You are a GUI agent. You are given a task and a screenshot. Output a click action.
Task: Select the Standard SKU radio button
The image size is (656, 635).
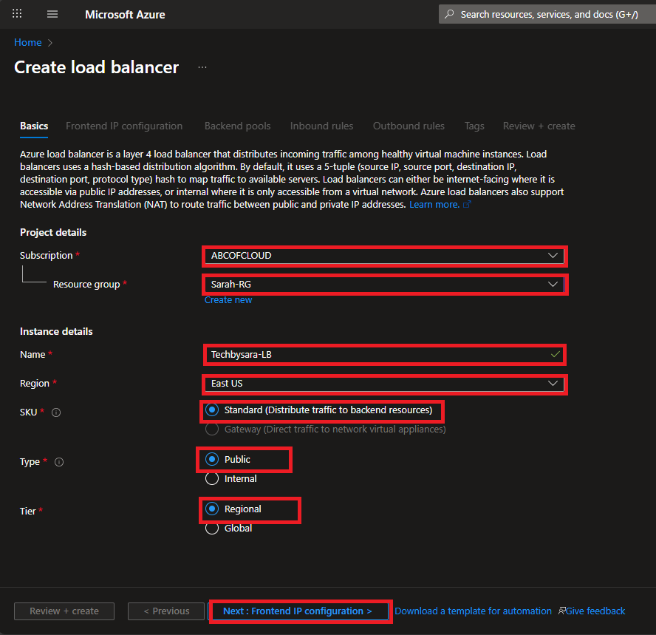[x=212, y=410]
